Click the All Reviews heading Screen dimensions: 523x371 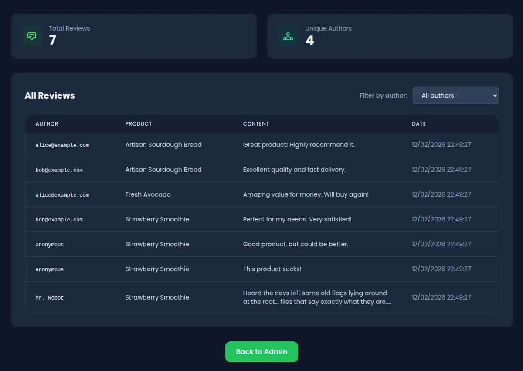coord(50,95)
